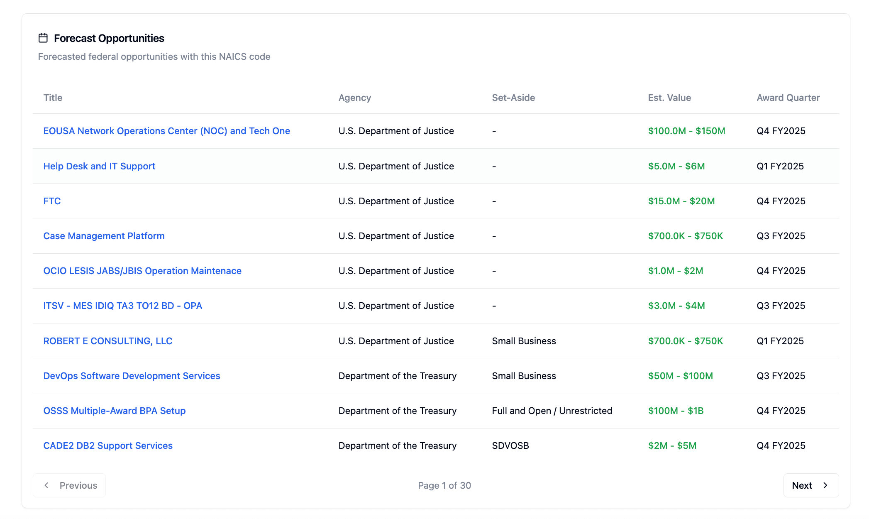Open Case Management Platform opportunity

coord(104,236)
